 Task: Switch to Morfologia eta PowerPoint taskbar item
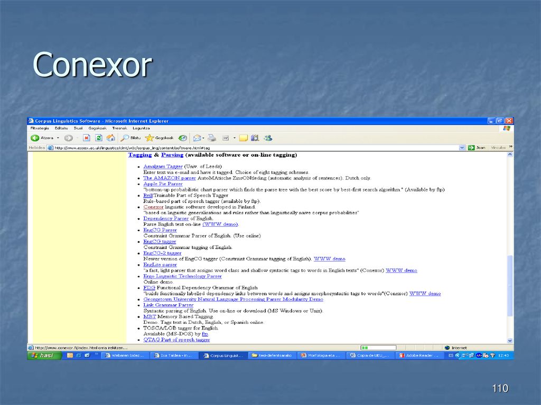[x=321, y=355]
